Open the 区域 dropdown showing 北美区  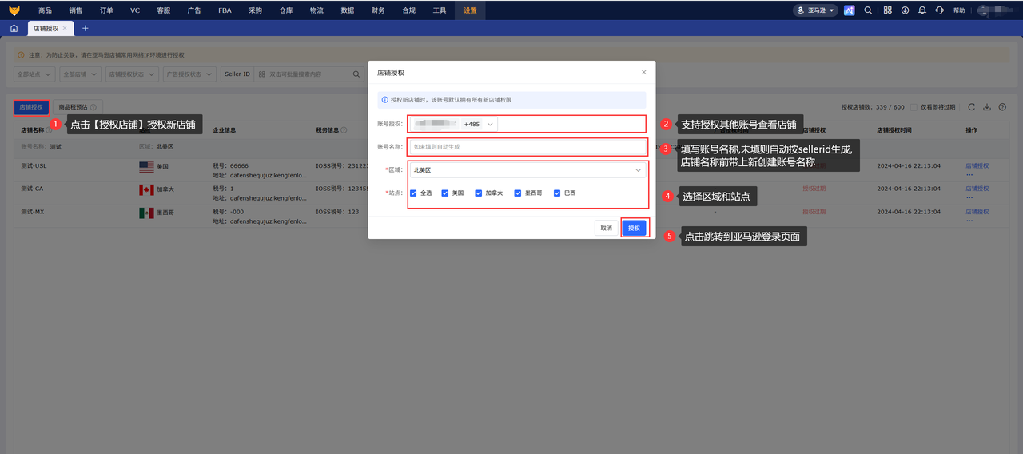[x=527, y=170]
